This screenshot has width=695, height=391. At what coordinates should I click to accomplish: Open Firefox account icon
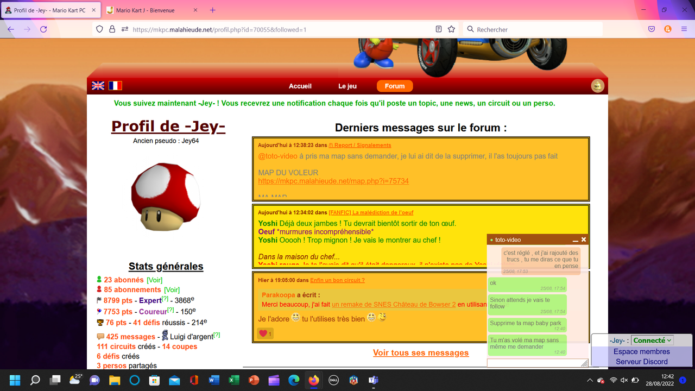668,29
